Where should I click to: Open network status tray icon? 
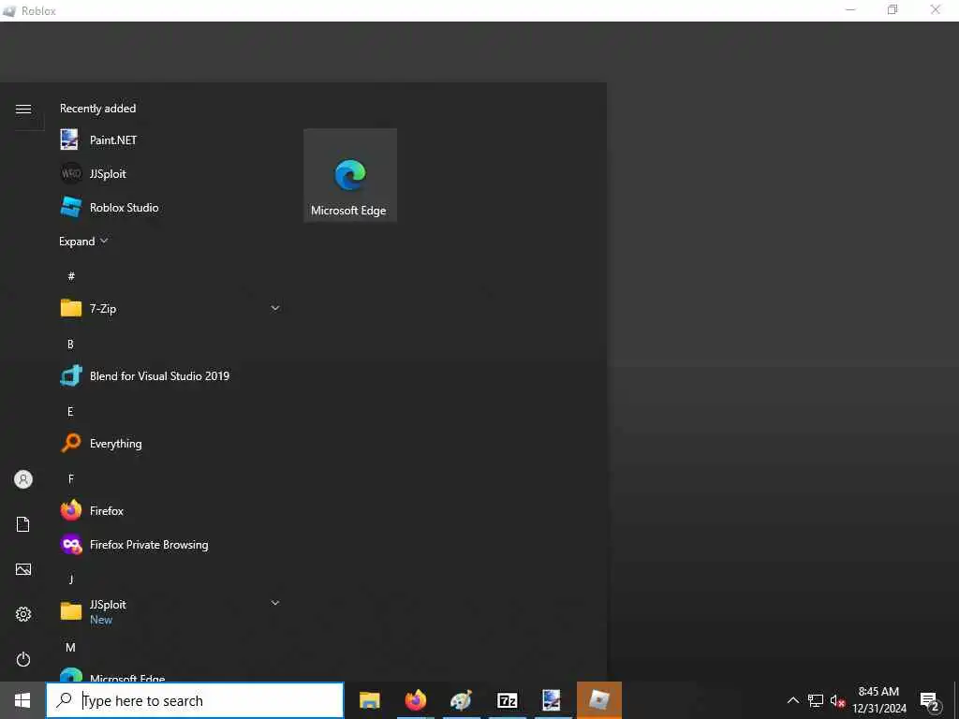click(816, 700)
